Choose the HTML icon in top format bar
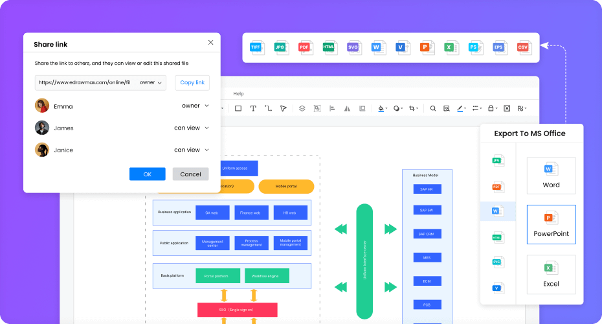Viewport: 602px width, 324px height. (329, 48)
